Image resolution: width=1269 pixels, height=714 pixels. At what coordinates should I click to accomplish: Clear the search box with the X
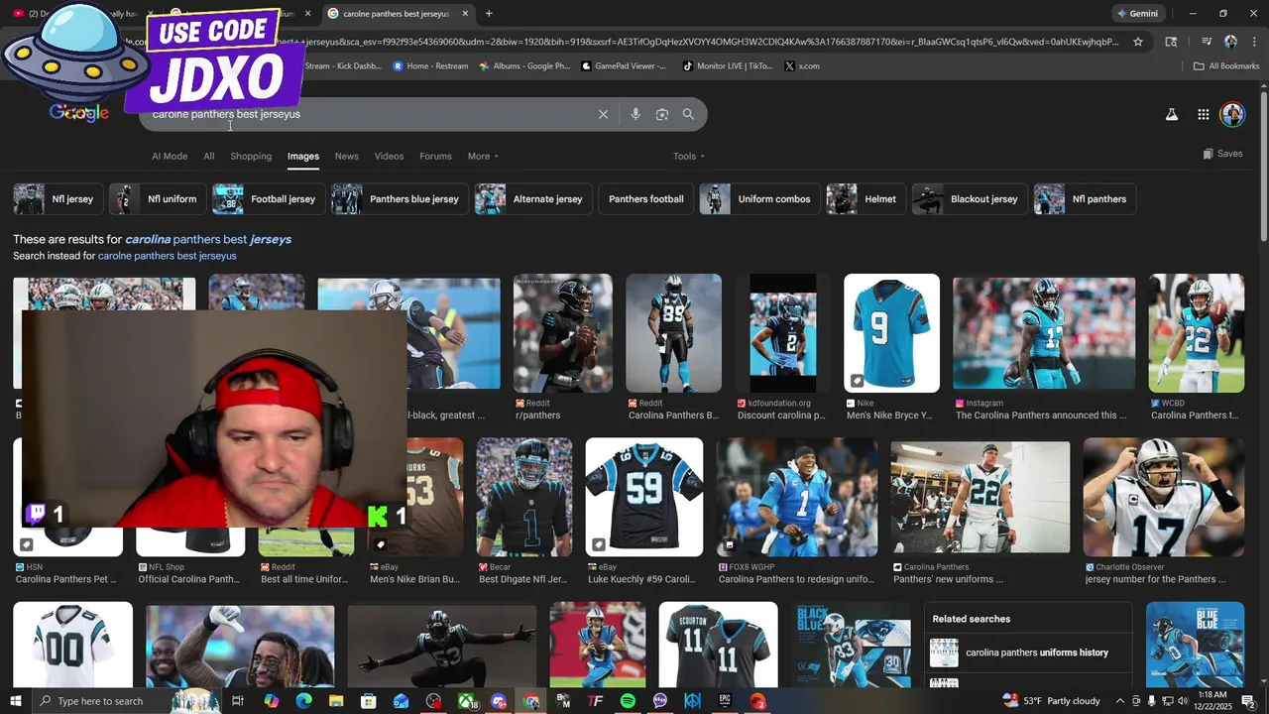coord(603,114)
